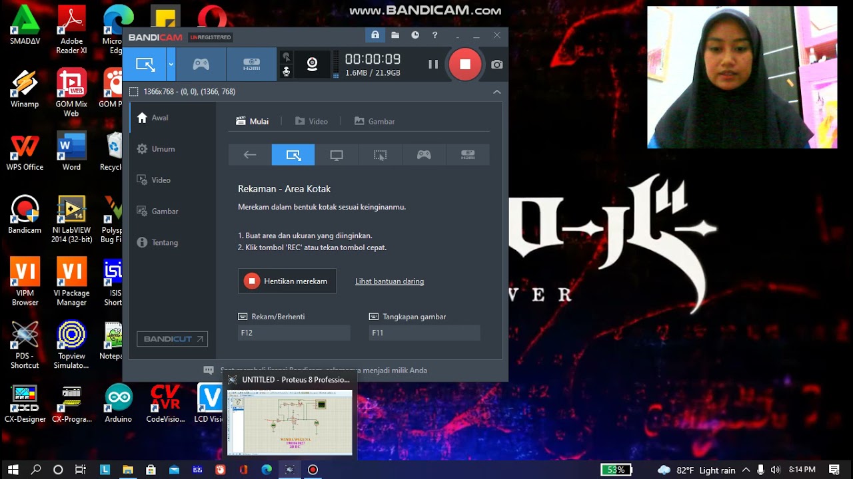Open VI Package Manager desktop icon

[x=71, y=282]
